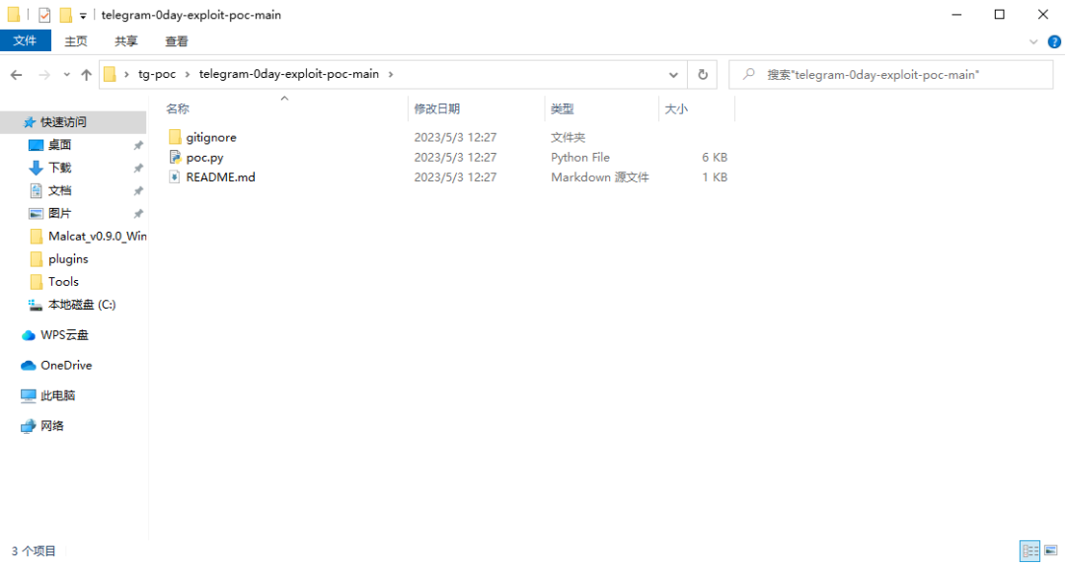Click the Markdown 源文件 type cell

(x=600, y=177)
